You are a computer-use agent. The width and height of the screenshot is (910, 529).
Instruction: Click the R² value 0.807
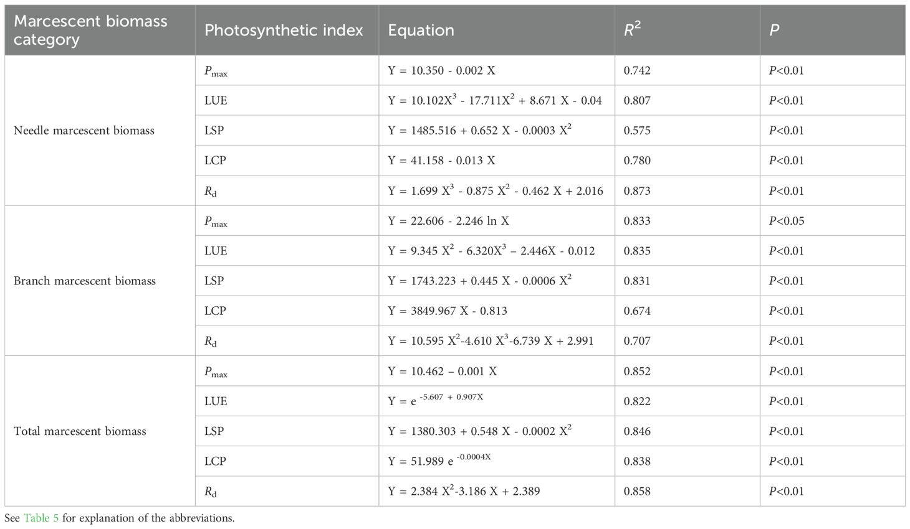pyautogui.click(x=637, y=100)
